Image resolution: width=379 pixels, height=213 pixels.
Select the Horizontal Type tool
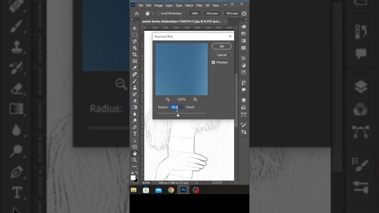(x=134, y=134)
